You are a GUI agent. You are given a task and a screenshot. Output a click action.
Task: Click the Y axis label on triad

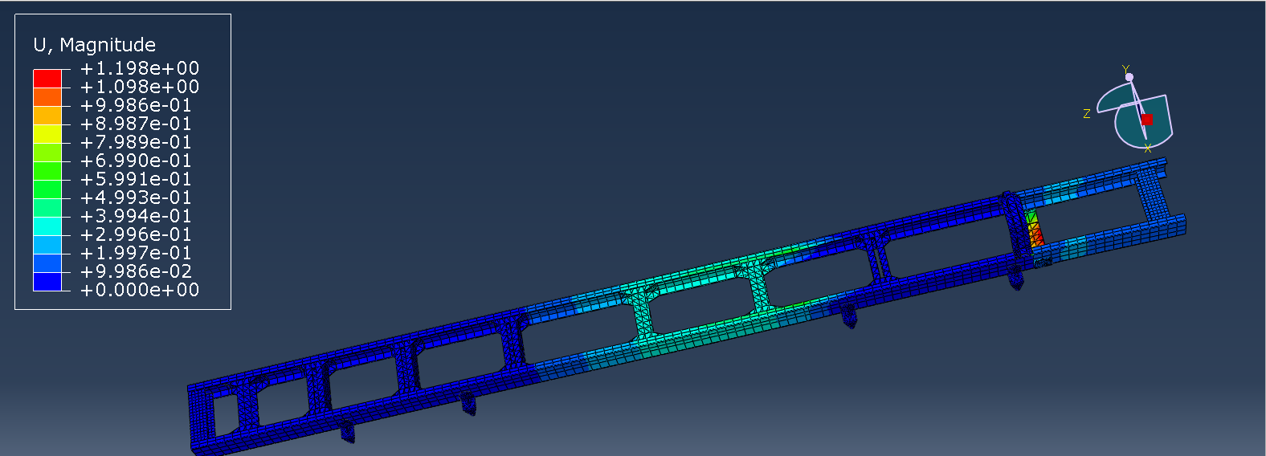tap(1125, 69)
